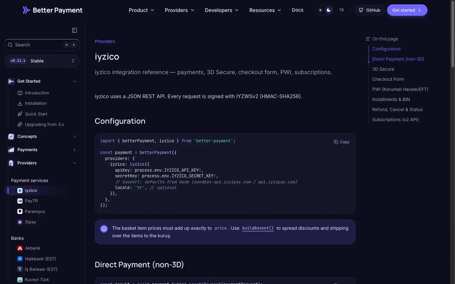Jump to Installments & BIN section

(391, 99)
